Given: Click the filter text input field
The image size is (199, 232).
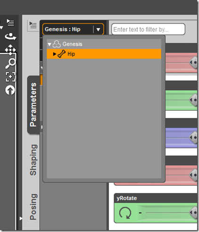Looking at the screenshot, I should pos(148,29).
